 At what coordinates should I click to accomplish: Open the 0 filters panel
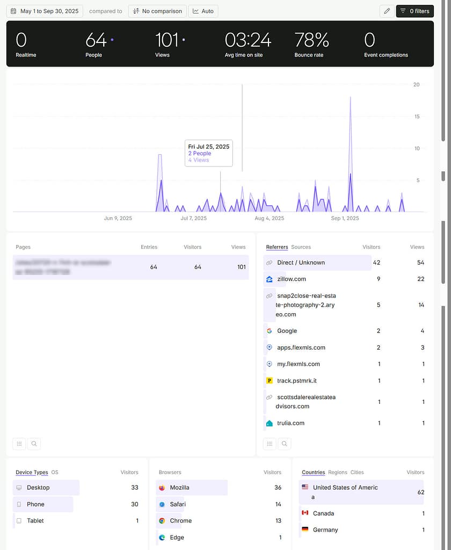click(x=414, y=11)
